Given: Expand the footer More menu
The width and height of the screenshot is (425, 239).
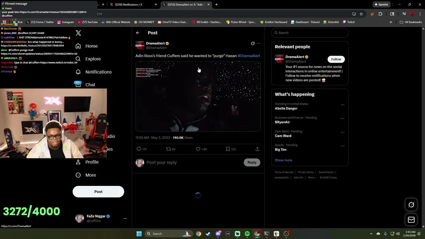Looking at the screenshot, I should tap(312, 178).
